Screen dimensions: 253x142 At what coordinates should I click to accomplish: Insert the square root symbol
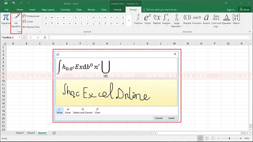[93, 23]
